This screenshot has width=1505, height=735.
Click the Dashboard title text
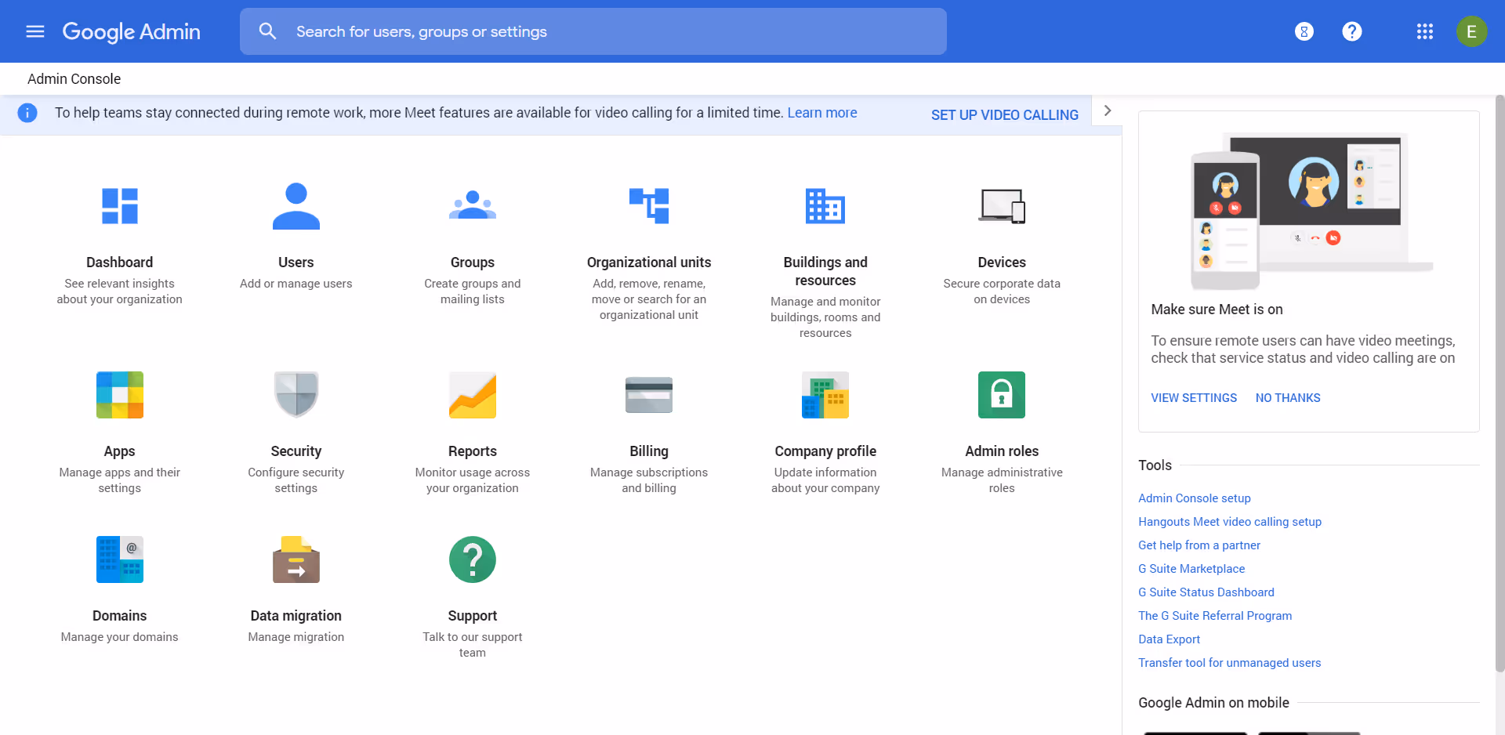coord(120,262)
